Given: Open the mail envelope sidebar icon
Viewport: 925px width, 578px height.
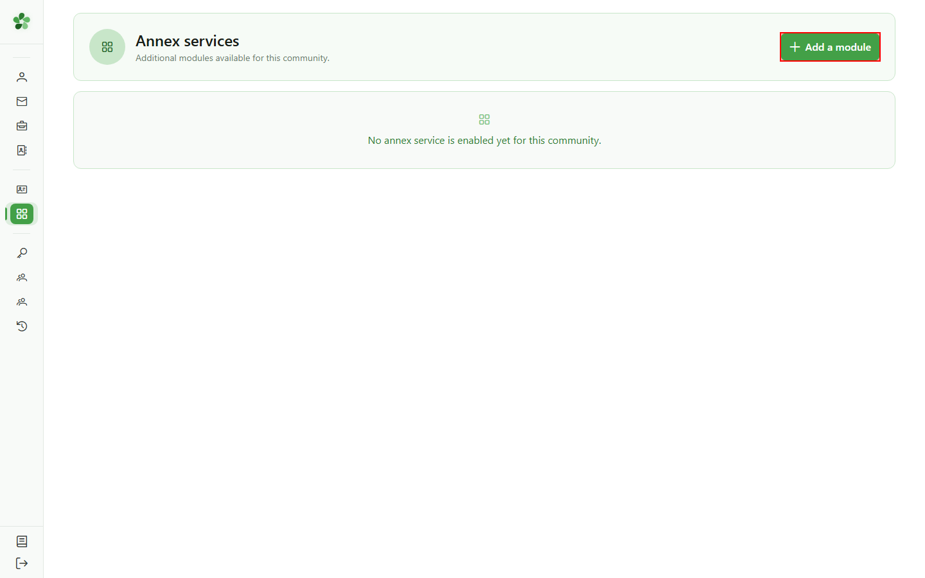Looking at the screenshot, I should pos(22,101).
